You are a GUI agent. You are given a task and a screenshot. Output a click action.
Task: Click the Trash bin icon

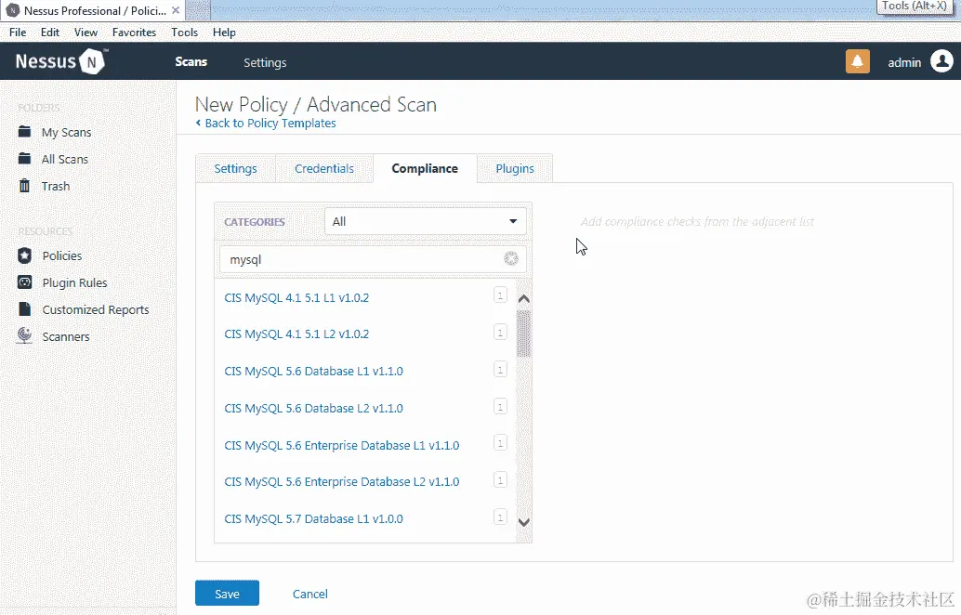[24, 186]
